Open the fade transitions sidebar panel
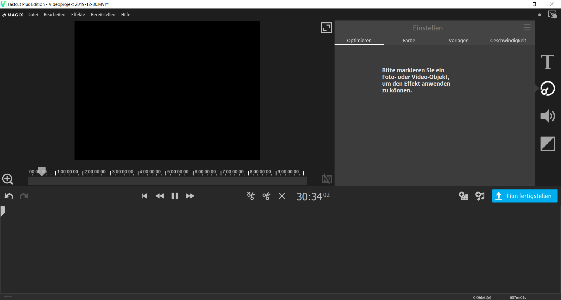 tap(548, 144)
